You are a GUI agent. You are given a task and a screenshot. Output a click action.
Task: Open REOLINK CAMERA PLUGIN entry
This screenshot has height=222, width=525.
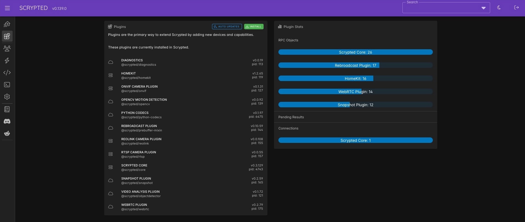pos(185,141)
